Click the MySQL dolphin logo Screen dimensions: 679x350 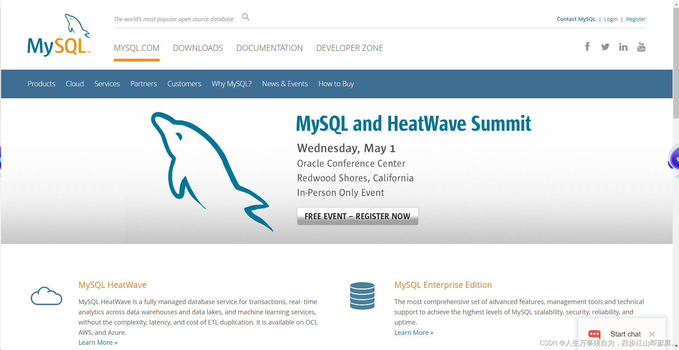(59, 35)
